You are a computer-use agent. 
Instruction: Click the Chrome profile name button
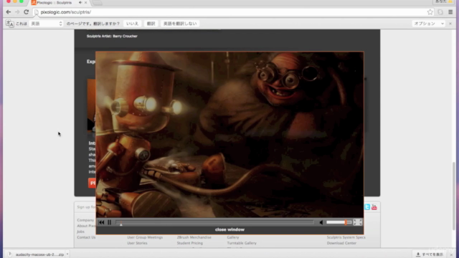443,1
